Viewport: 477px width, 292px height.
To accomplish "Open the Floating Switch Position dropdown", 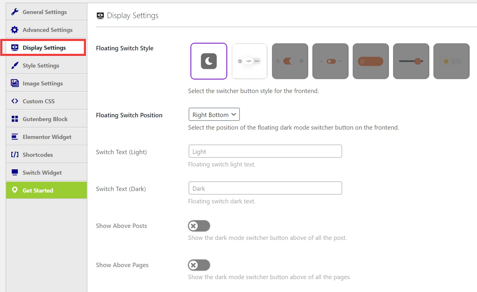I will tap(214, 114).
